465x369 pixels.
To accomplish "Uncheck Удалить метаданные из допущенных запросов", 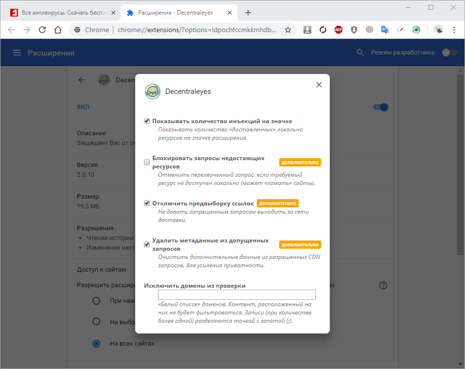I will [147, 244].
